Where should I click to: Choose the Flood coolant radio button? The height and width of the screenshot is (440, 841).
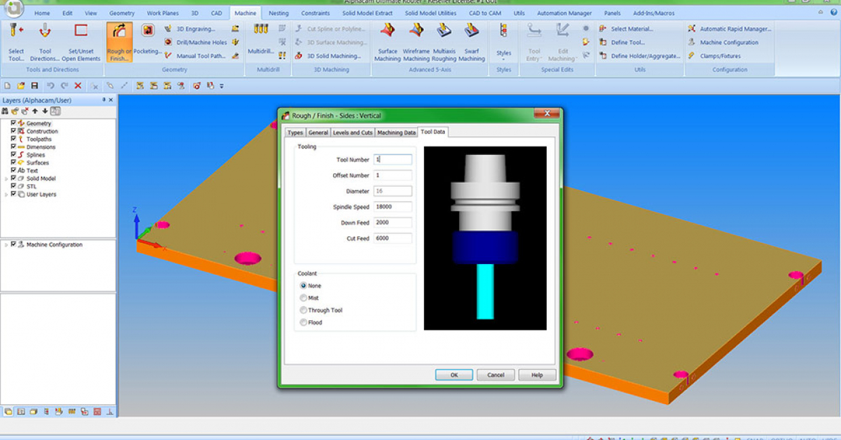pyautogui.click(x=304, y=323)
